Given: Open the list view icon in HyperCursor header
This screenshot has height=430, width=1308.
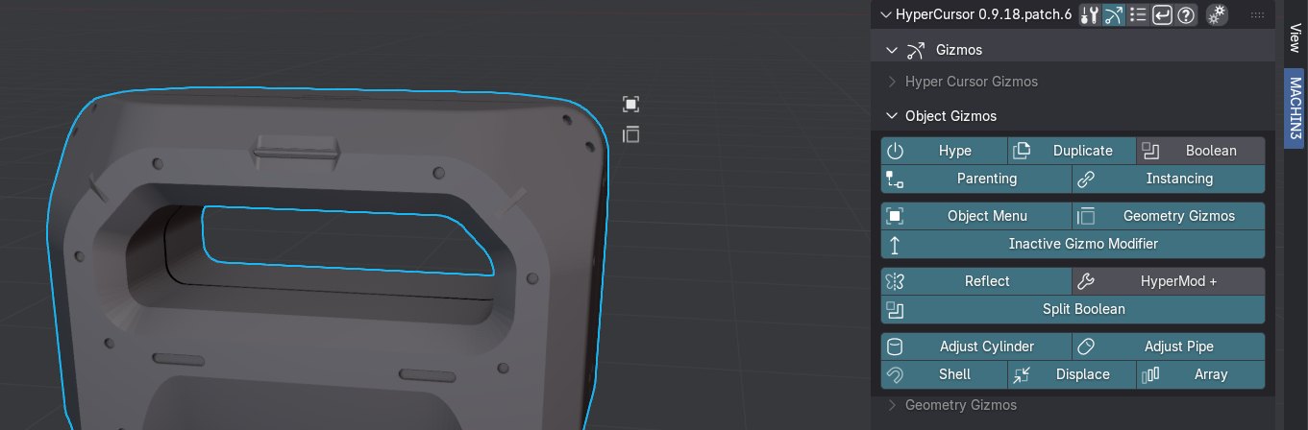Looking at the screenshot, I should [x=1138, y=15].
